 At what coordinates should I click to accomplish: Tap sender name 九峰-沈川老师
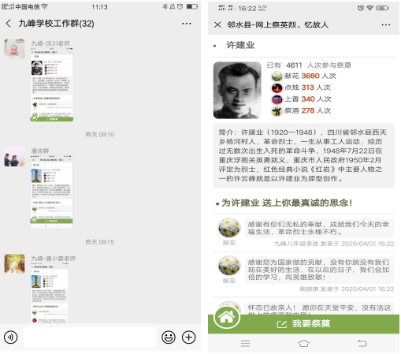pyautogui.click(x=50, y=43)
